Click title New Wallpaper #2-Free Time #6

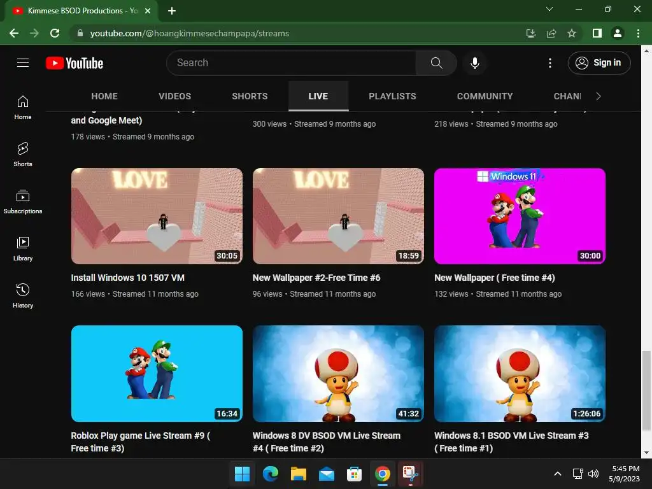point(316,278)
